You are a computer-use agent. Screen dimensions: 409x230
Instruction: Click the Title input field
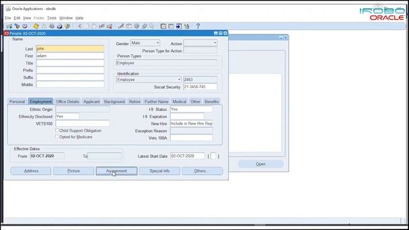(x=70, y=63)
